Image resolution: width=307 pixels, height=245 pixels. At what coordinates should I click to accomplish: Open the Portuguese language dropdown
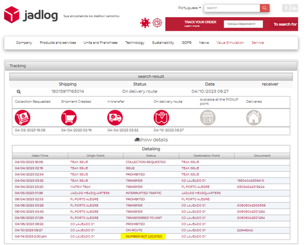coord(190,8)
